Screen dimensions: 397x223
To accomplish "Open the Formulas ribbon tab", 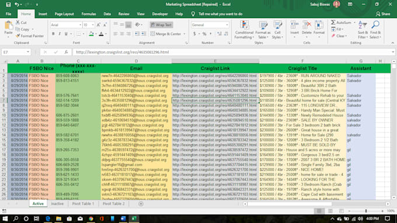I will tap(89, 14).
